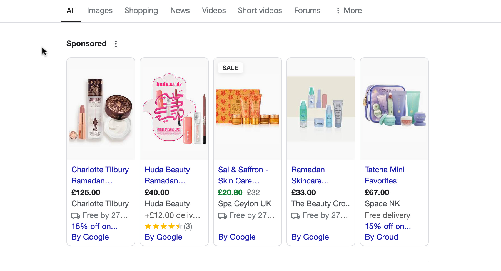501x271 pixels.
Task: Click the More tab's three-dot icon
Action: (338, 11)
